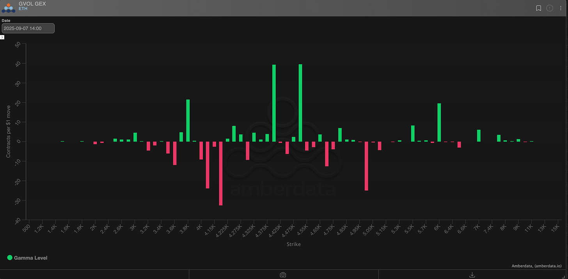Open the info alert icon
The image size is (568, 279).
[550, 8]
